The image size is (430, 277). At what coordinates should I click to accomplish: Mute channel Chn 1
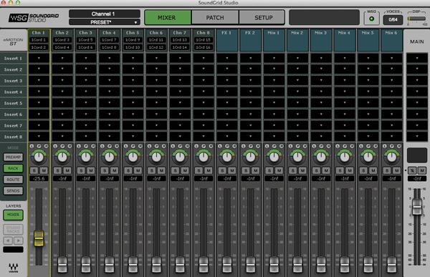(x=44, y=170)
